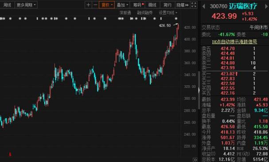Select the 卖四 ask row at 424.48
Image resolution: width=269 pixels, height=162 pixels.
pyautogui.click(x=235, y=53)
